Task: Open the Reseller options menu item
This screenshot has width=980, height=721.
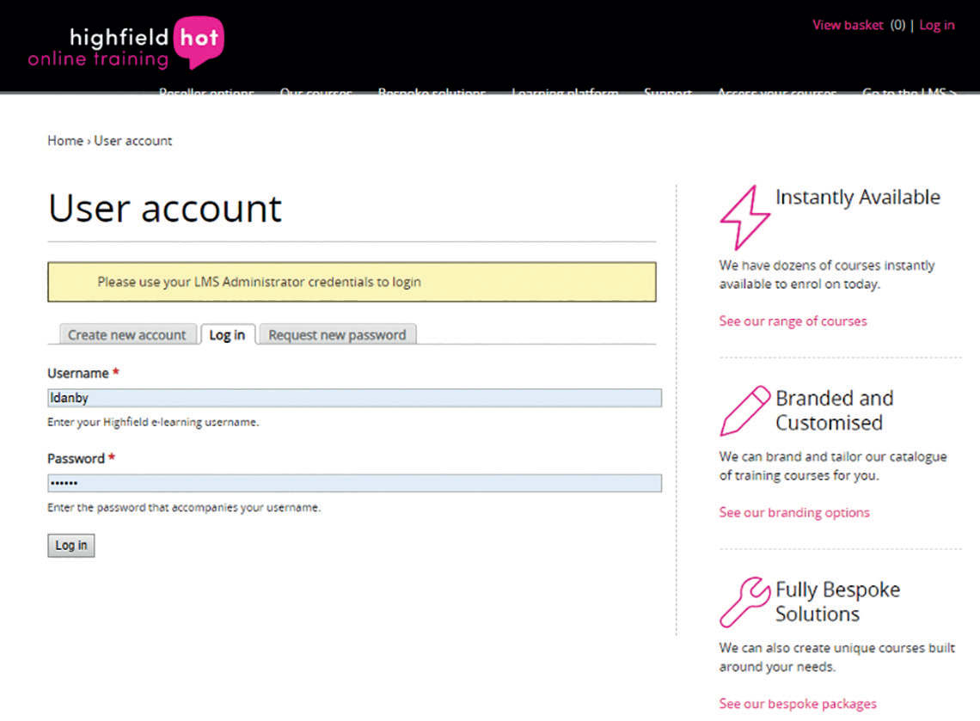Action: pos(206,92)
